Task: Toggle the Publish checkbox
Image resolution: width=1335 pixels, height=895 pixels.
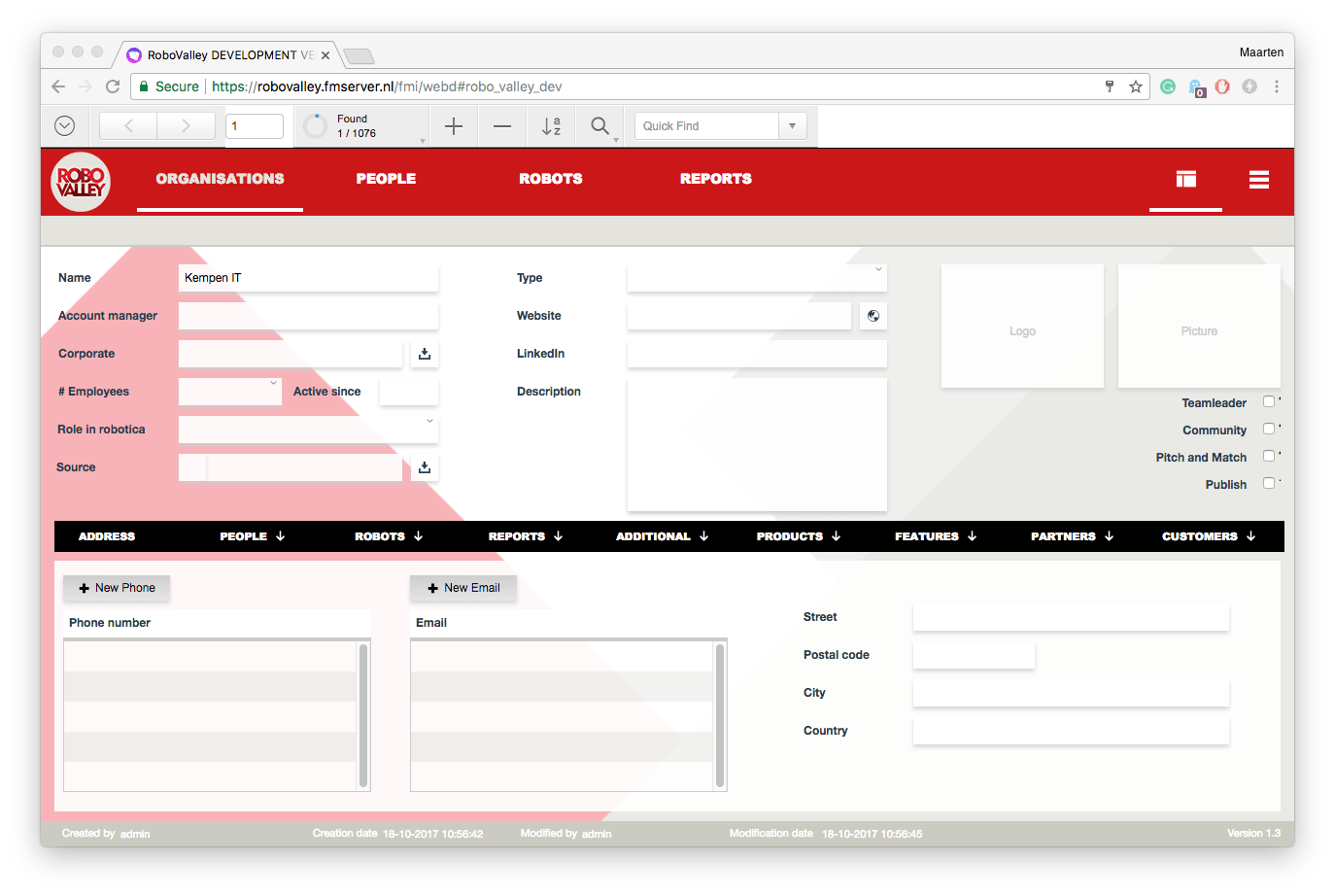Action: pos(1269,484)
